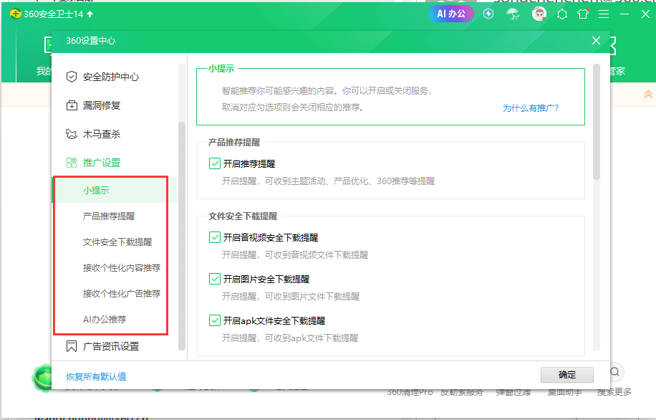
Task: Click the lightning shield icon in title bar
Action: [488, 14]
